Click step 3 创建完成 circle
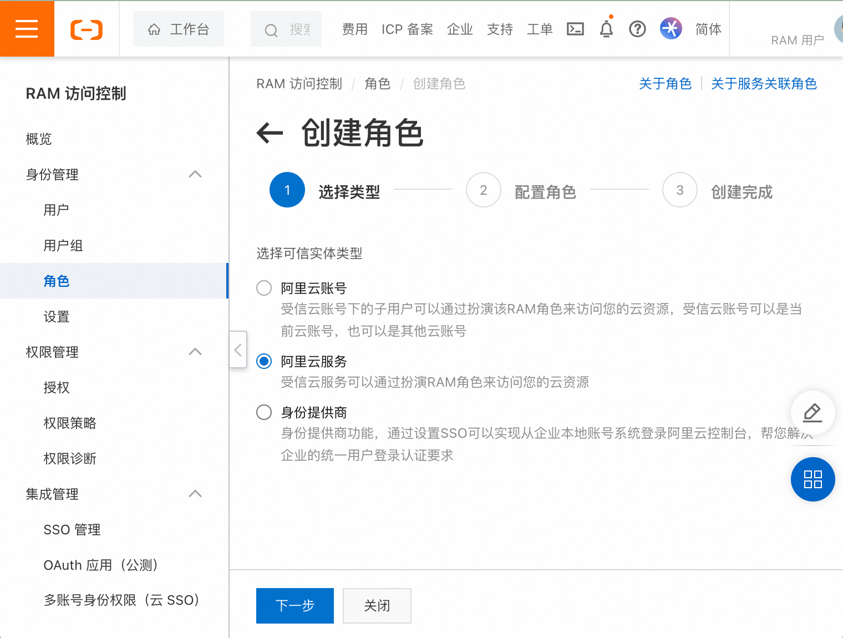 point(680,190)
